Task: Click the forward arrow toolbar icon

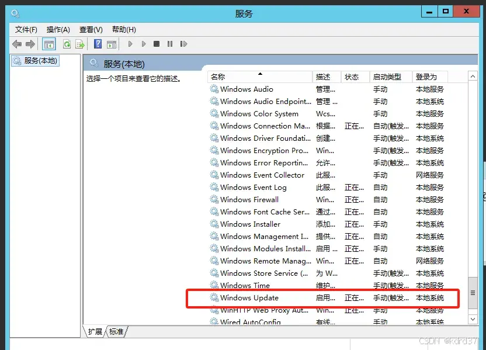Action: coord(30,44)
